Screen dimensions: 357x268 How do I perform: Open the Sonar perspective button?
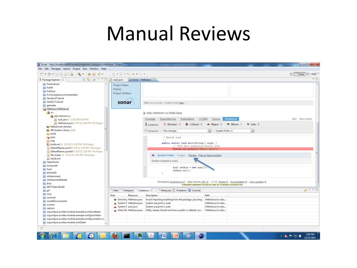pyautogui.click(x=299, y=74)
